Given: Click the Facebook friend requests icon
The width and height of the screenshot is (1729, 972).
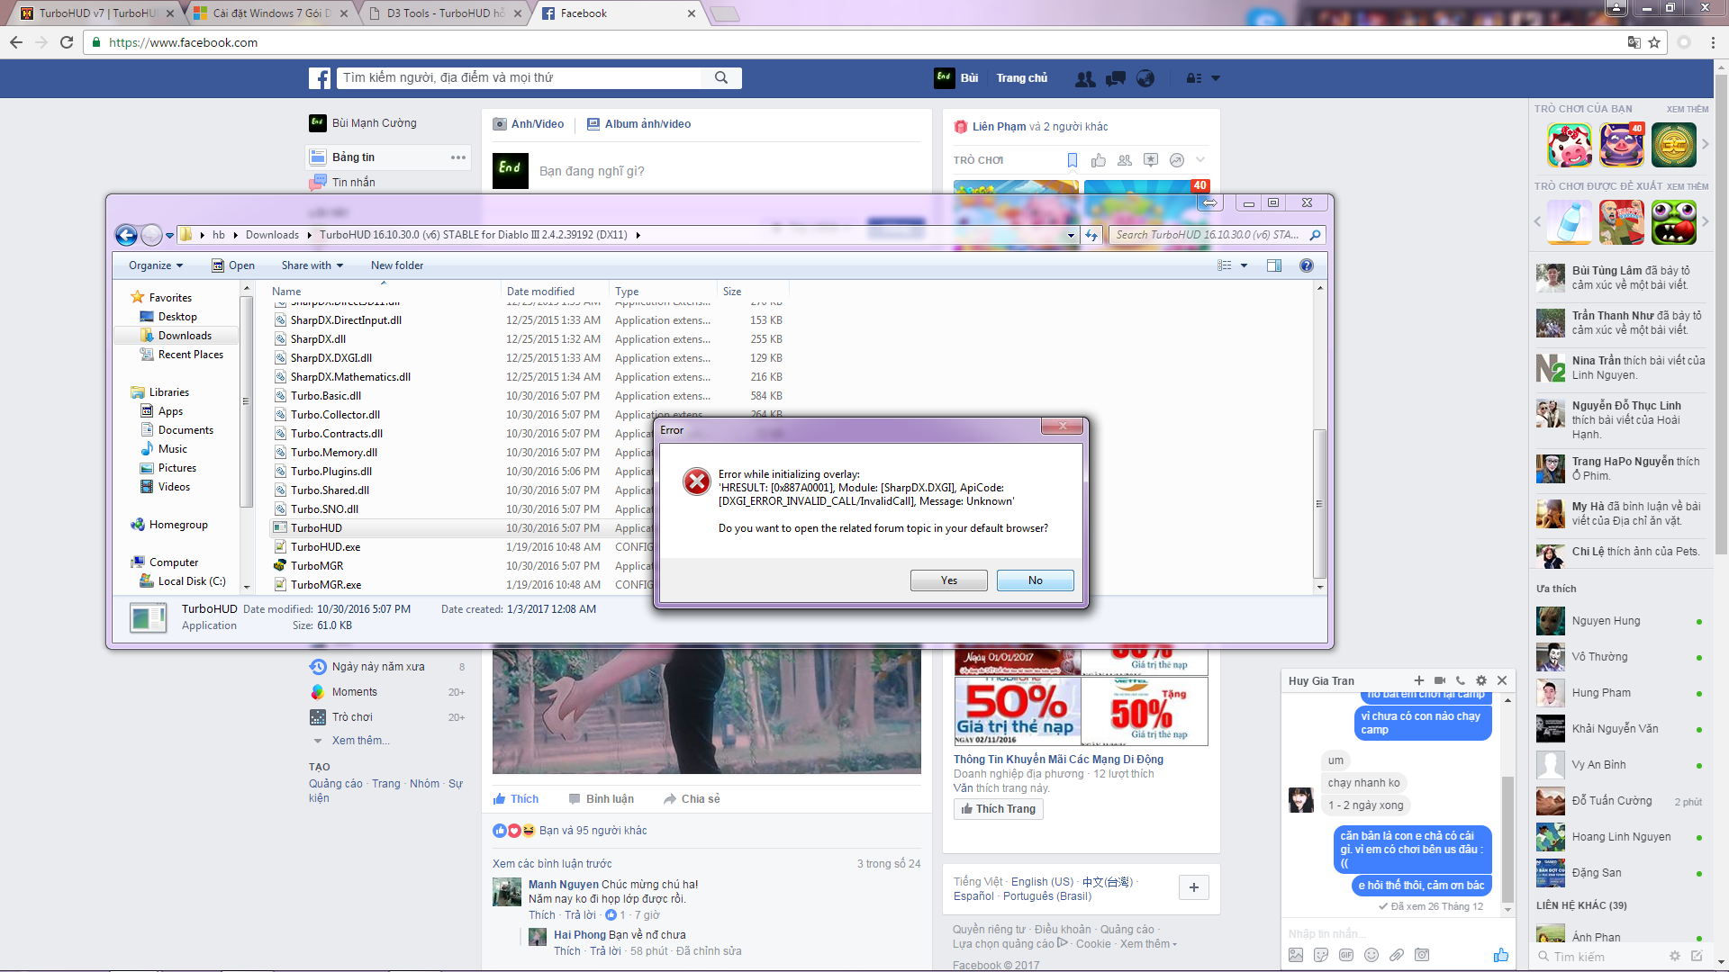Looking at the screenshot, I should pyautogui.click(x=1085, y=79).
